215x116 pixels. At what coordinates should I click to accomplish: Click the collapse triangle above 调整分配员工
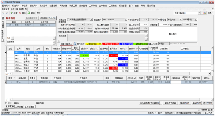click(x=59, y=41)
